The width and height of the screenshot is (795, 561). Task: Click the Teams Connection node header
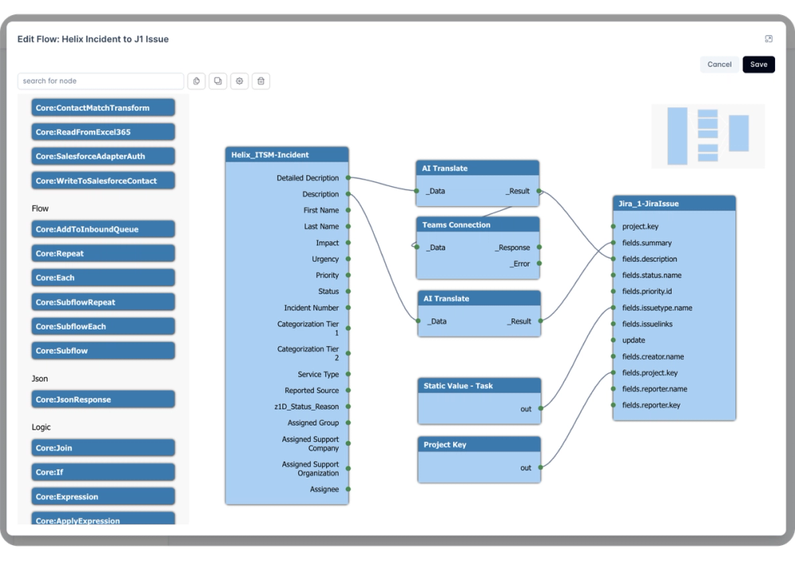478,225
